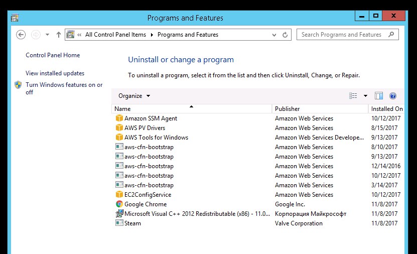Open the Organize menu
Viewport: 417px width, 254px height.
click(134, 96)
